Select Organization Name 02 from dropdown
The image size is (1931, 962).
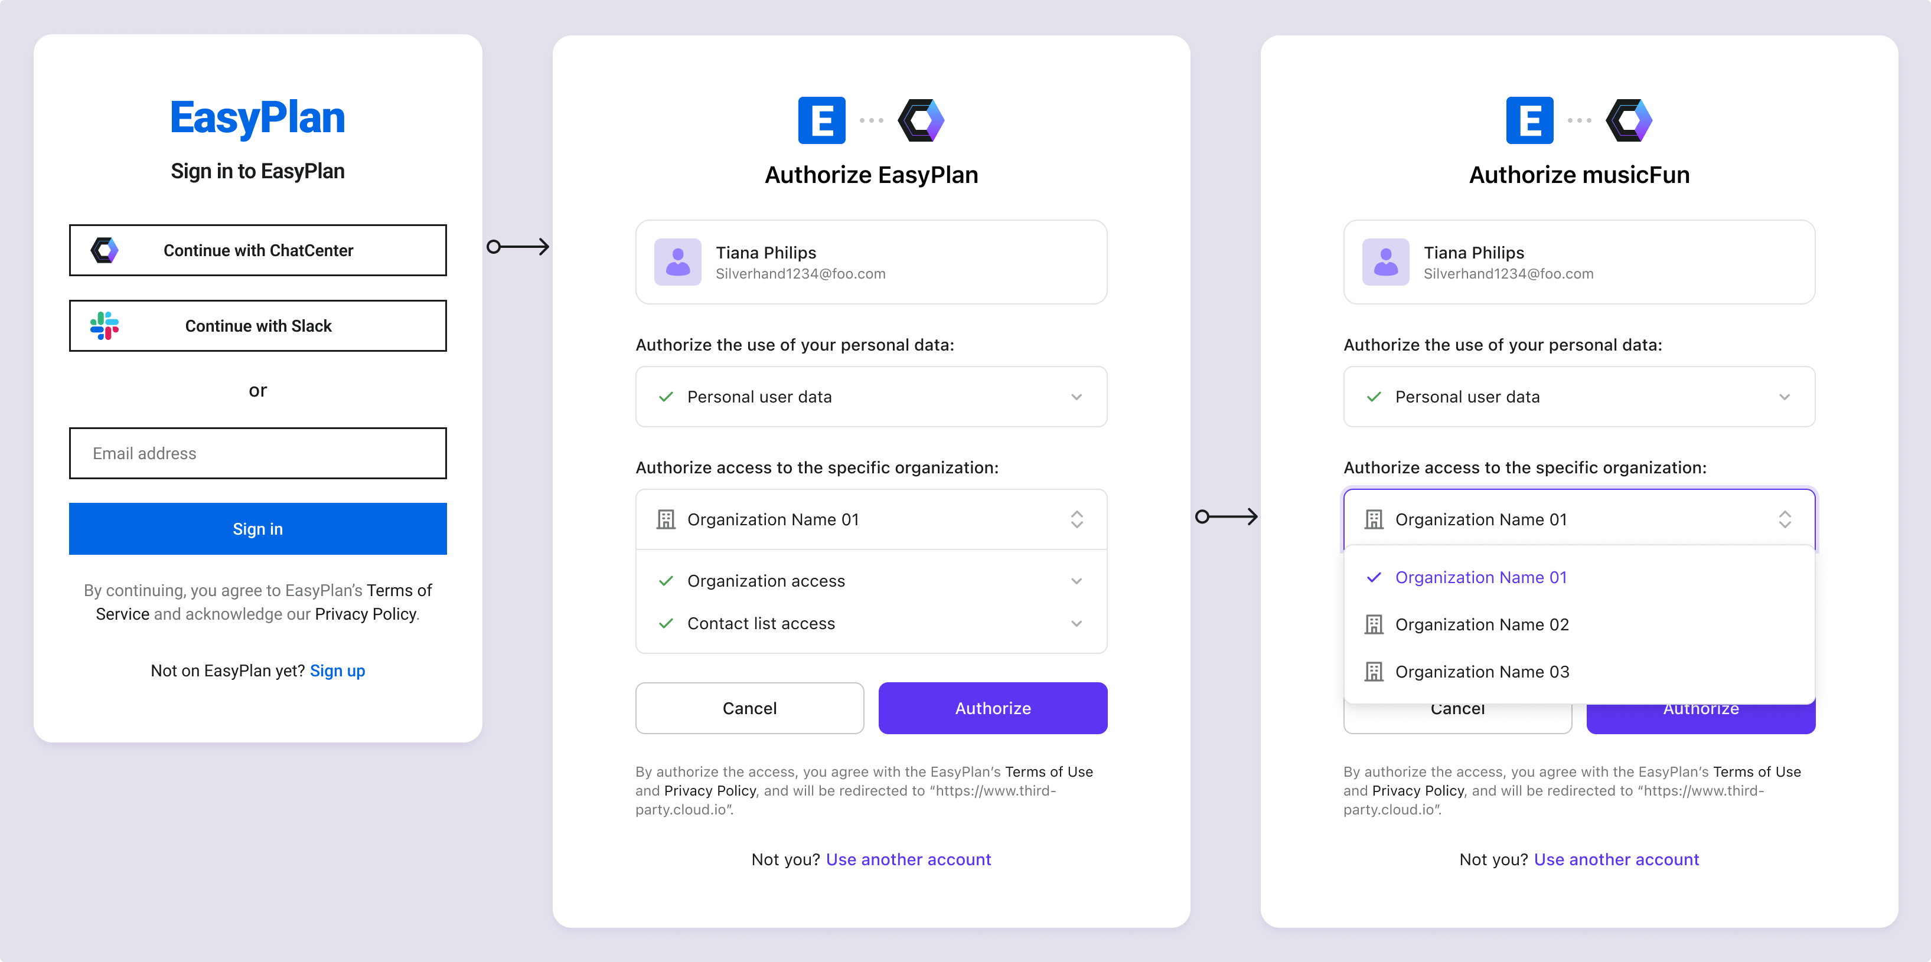(x=1482, y=624)
